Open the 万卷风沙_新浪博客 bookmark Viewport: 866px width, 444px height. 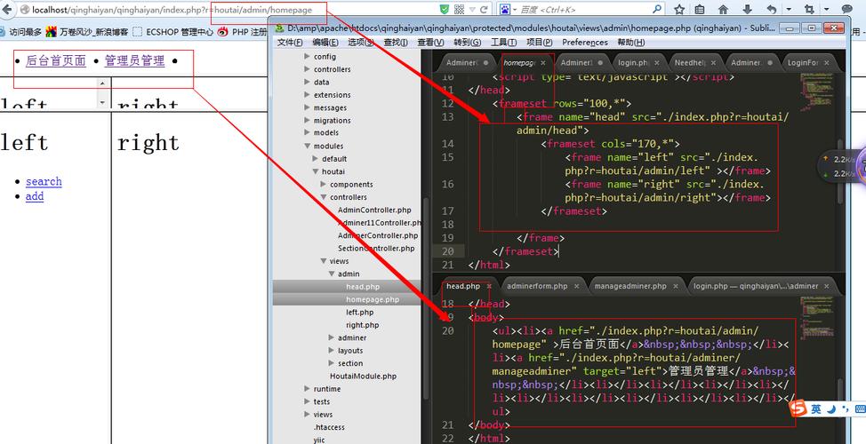[x=87, y=32]
